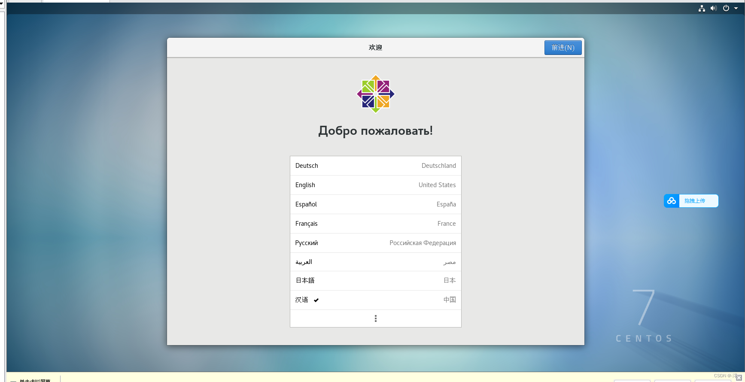Open power icon in top bar
The height and width of the screenshot is (382, 745).
click(726, 8)
